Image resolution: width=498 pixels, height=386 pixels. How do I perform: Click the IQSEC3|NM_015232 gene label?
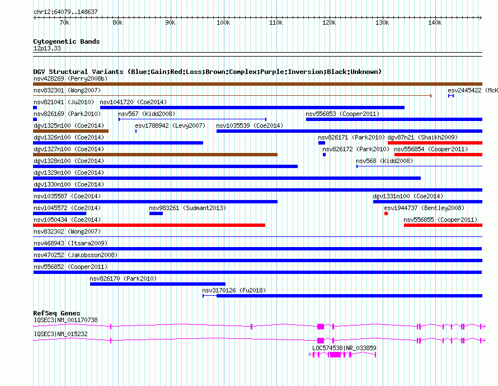click(60, 334)
